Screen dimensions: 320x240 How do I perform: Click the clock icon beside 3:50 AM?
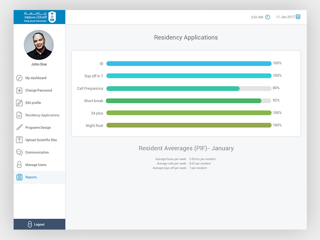[x=266, y=17]
